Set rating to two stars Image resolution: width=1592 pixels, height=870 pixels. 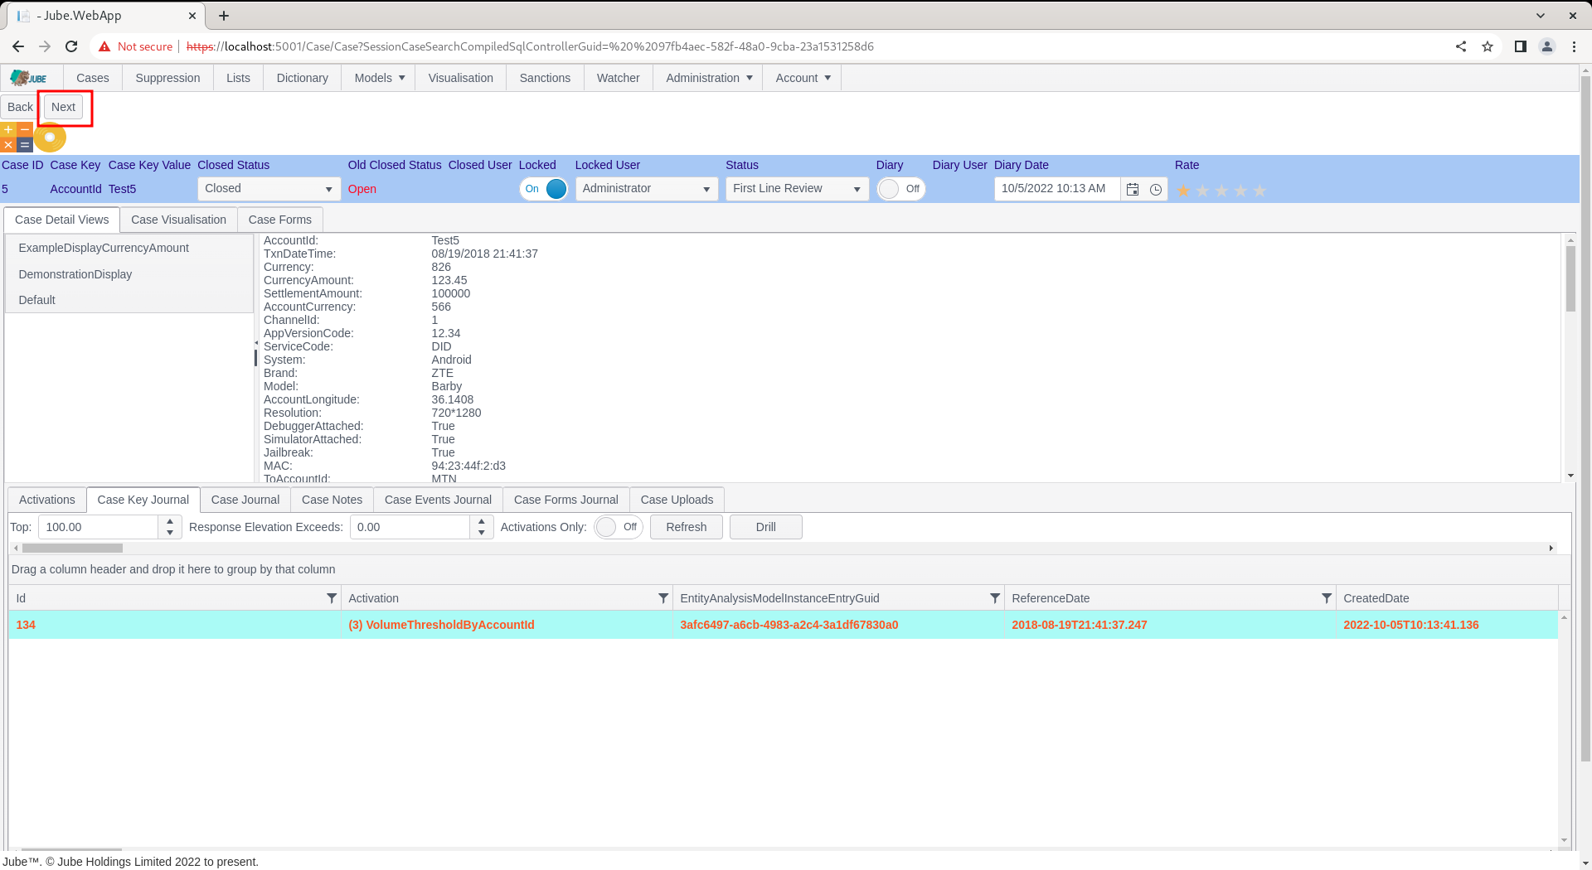point(1202,191)
